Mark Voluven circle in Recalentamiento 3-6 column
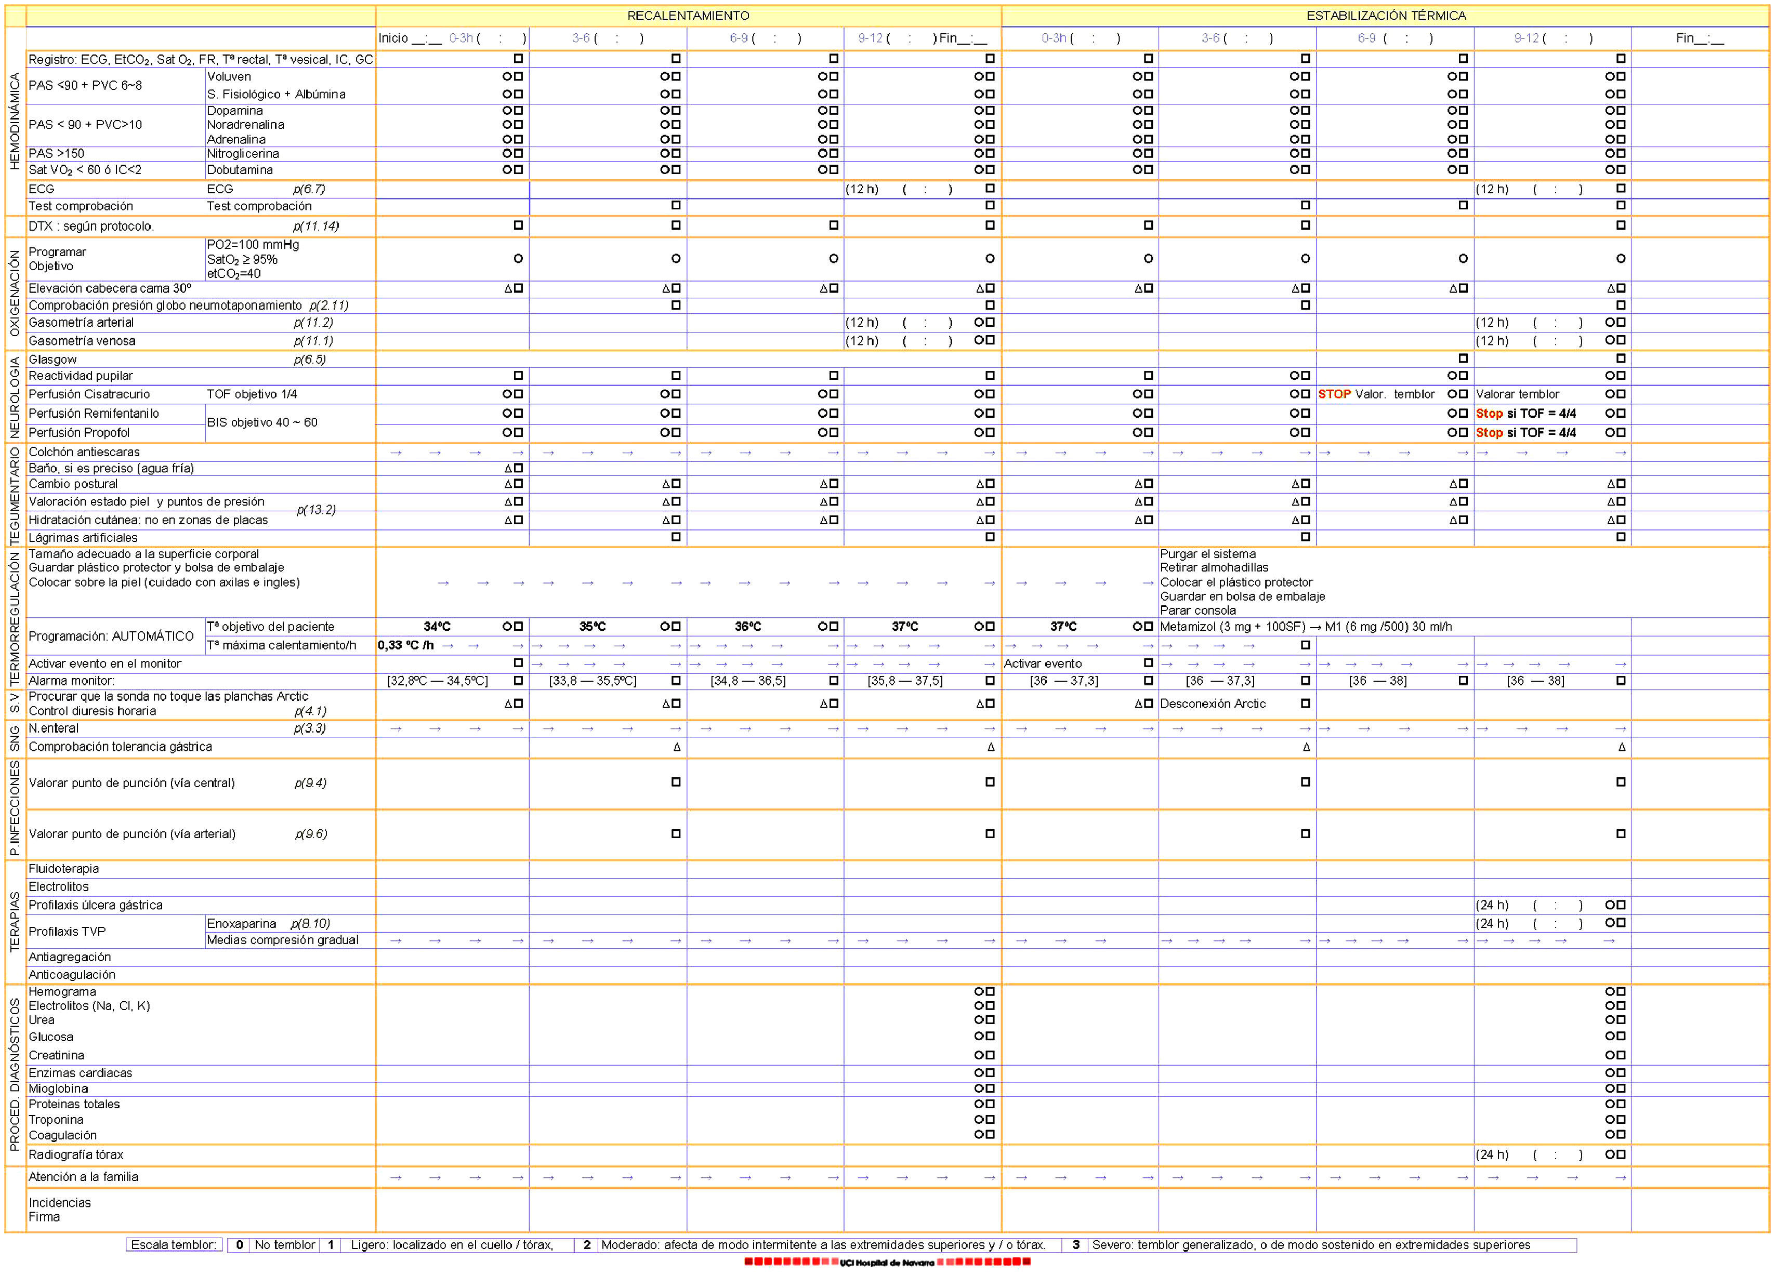Screen dimensions: 1776x1274 [665, 76]
